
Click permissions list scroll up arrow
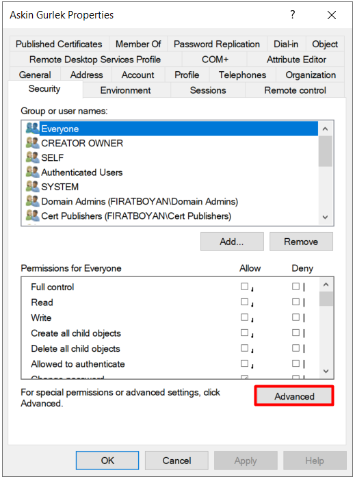[x=326, y=285]
